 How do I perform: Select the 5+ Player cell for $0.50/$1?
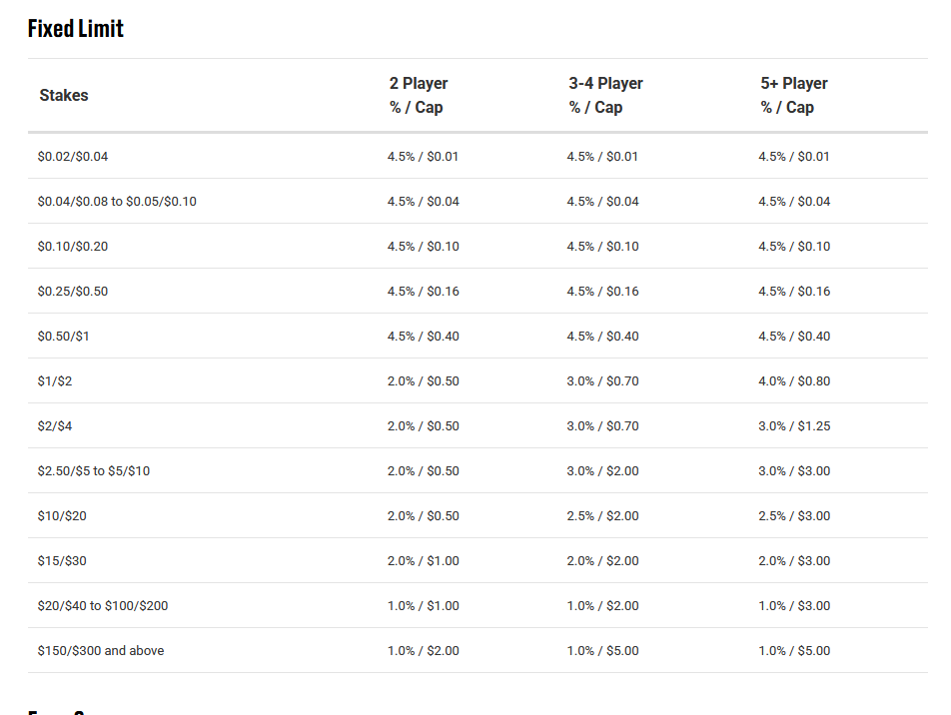coord(794,337)
